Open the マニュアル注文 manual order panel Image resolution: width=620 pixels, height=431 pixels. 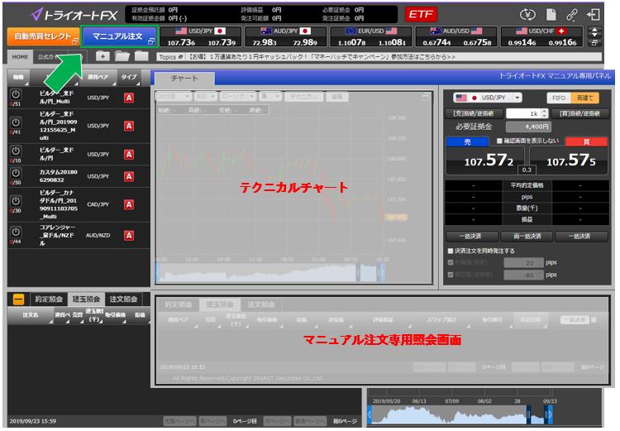(x=119, y=36)
